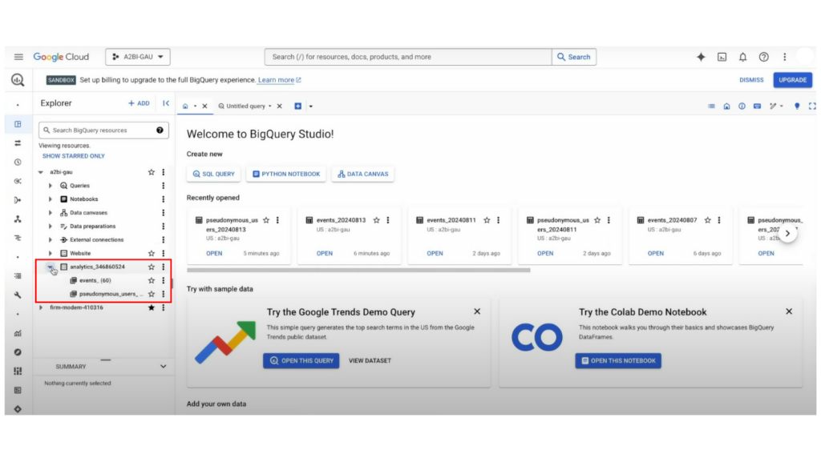Image resolution: width=821 pixels, height=462 pixels.
Task: Open the Google Cloud navigation menu
Action: [x=18, y=57]
